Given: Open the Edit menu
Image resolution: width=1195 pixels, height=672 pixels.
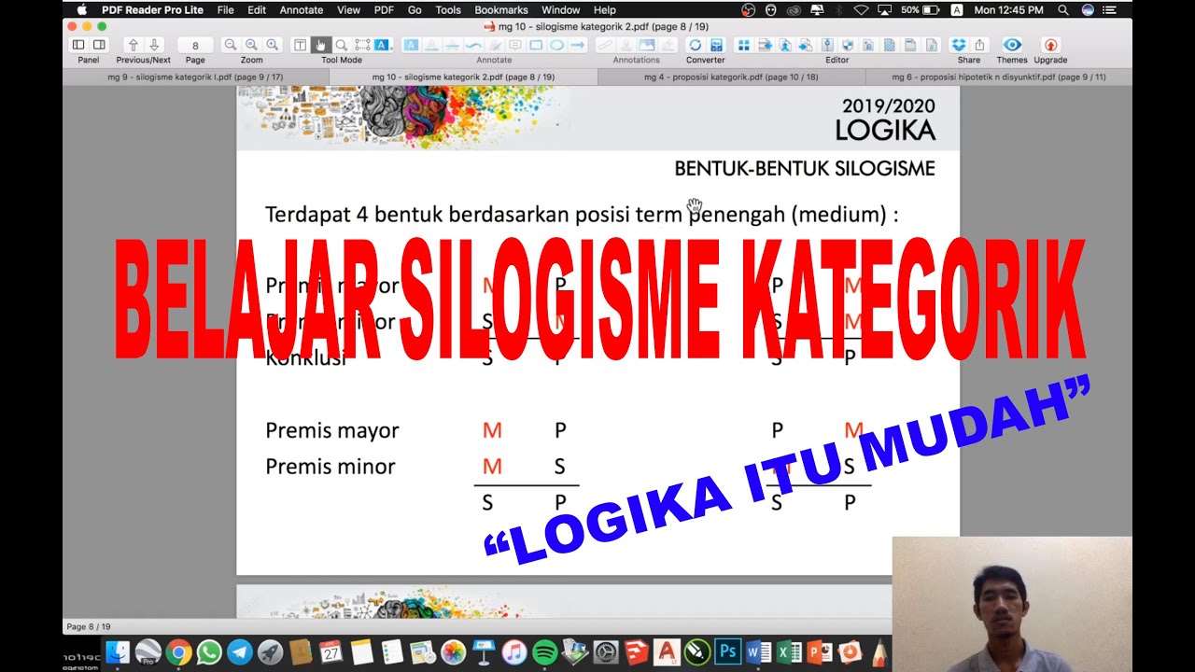Looking at the screenshot, I should point(257,9).
